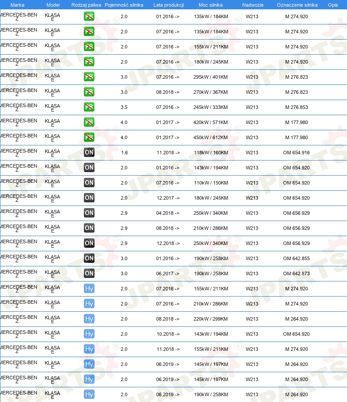Image resolution: width=347 pixels, height=402 pixels.
Task: Click the PB icon in the 3.5 engine row
Action: [89, 107]
